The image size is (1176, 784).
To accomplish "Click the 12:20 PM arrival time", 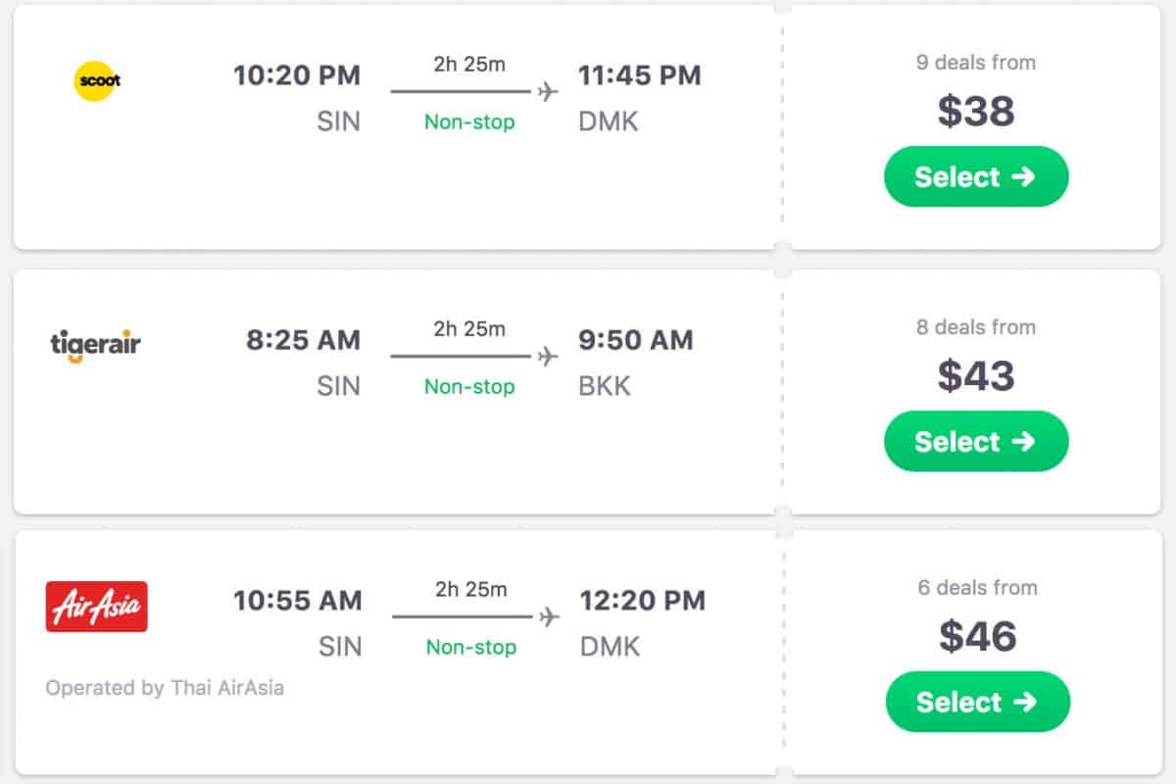I will (x=642, y=601).
